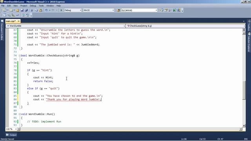Image resolution: width=251 pixels, height=141 pixels.
Task: Open the Toolbox toolbar icon with tools
Action: coord(170,10)
